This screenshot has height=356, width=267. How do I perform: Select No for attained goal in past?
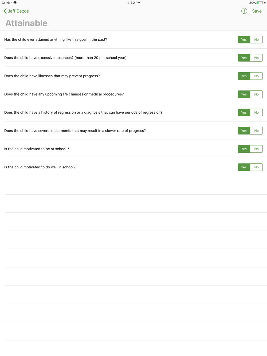[256, 39]
